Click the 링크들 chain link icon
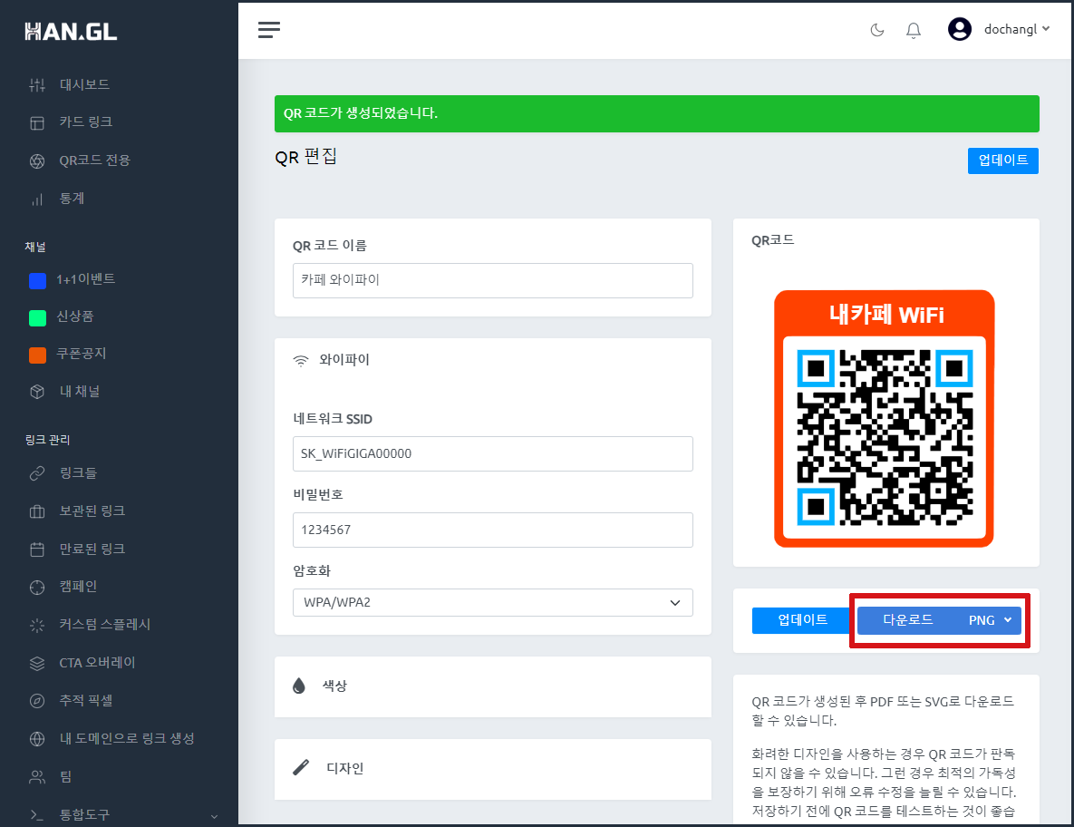 pyautogui.click(x=37, y=473)
